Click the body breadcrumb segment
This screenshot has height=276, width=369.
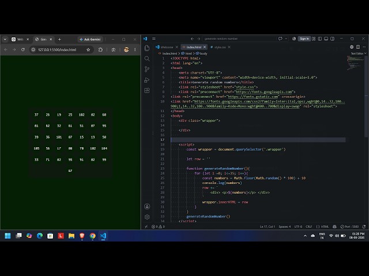[202, 53]
